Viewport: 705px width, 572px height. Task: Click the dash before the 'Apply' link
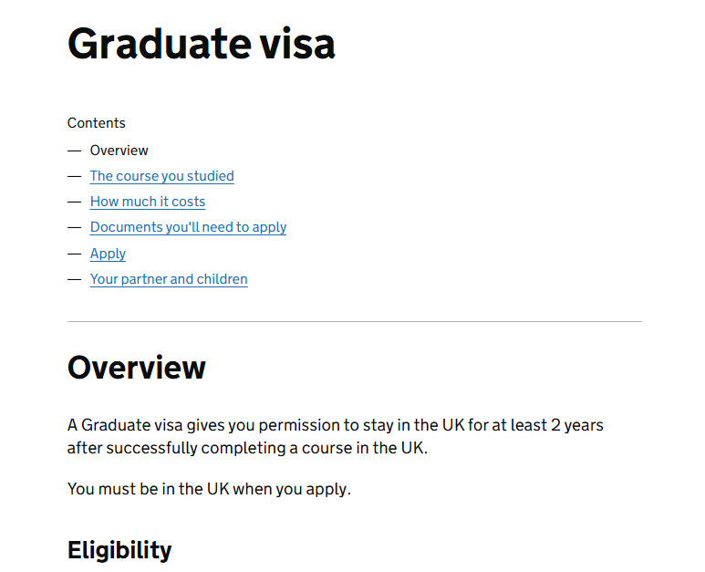coord(74,254)
